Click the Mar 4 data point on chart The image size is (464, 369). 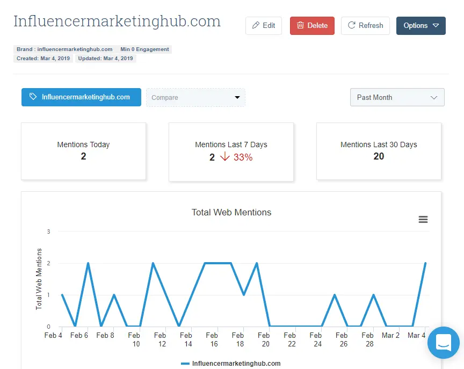click(425, 264)
